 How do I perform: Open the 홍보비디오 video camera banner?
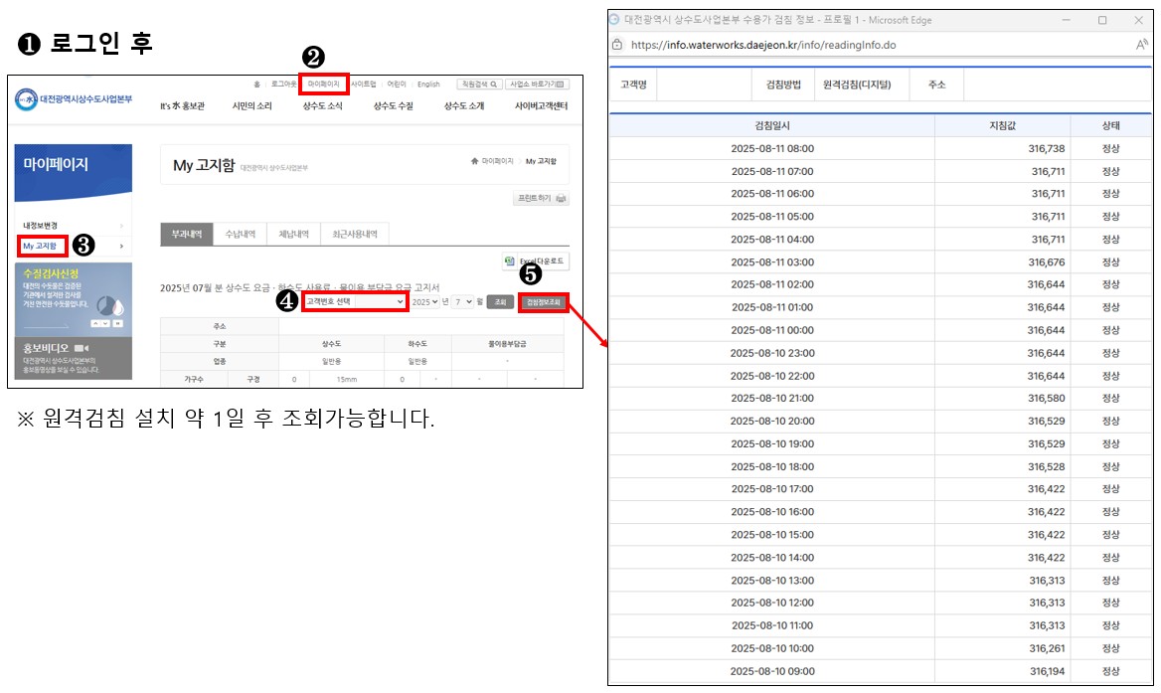[80, 348]
